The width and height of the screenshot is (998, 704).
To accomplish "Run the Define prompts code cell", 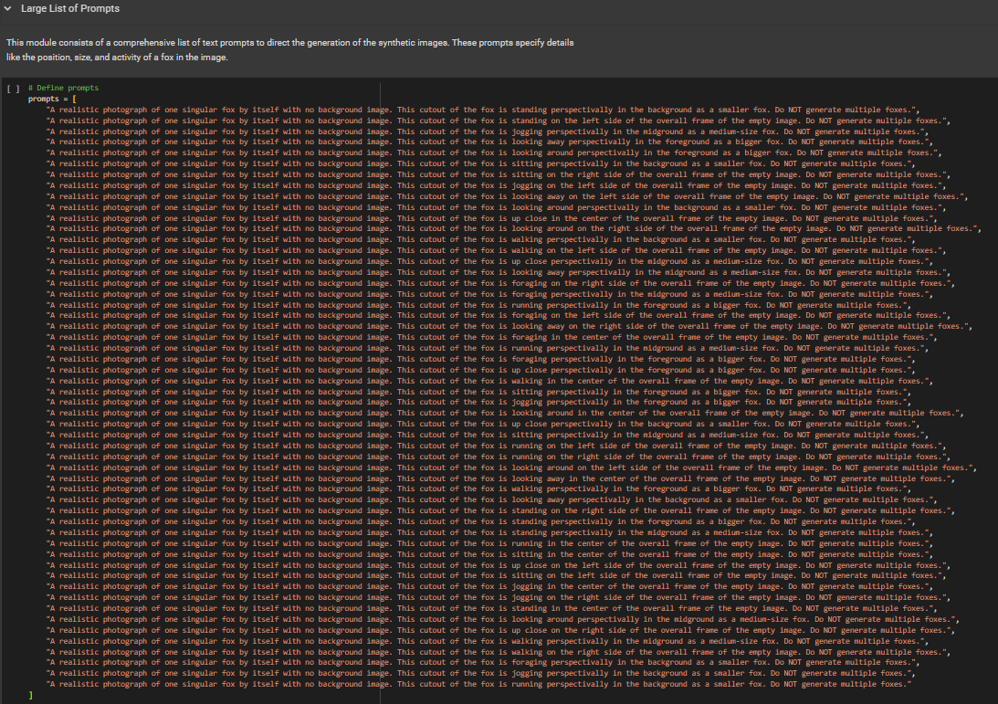I will coord(14,89).
